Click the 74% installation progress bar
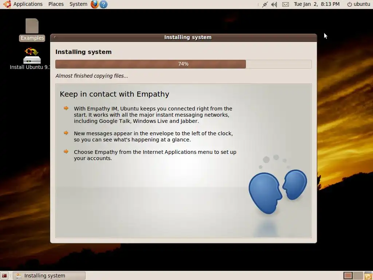The height and width of the screenshot is (280, 373). tap(184, 64)
